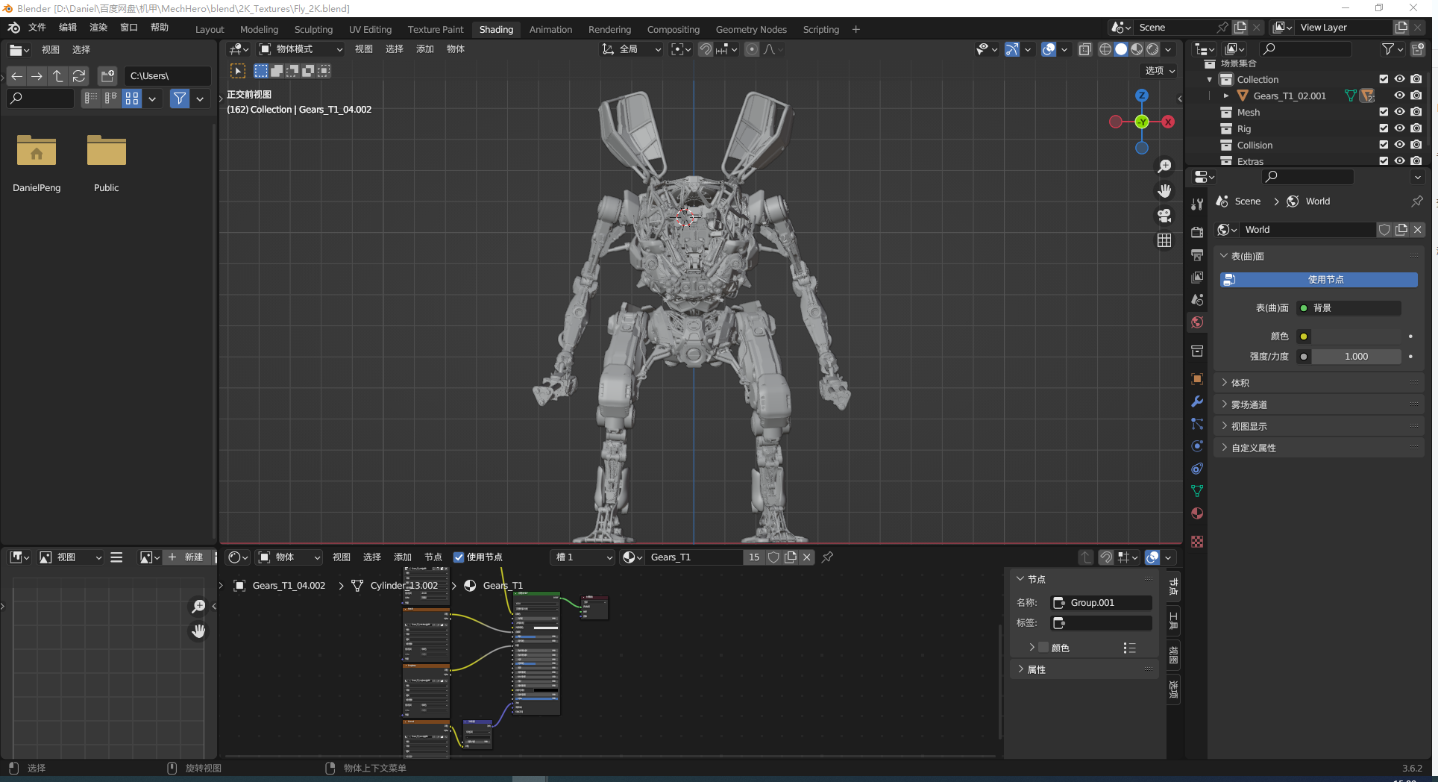Toggle the camera view icon
This screenshot has height=782, width=1438.
(1164, 216)
